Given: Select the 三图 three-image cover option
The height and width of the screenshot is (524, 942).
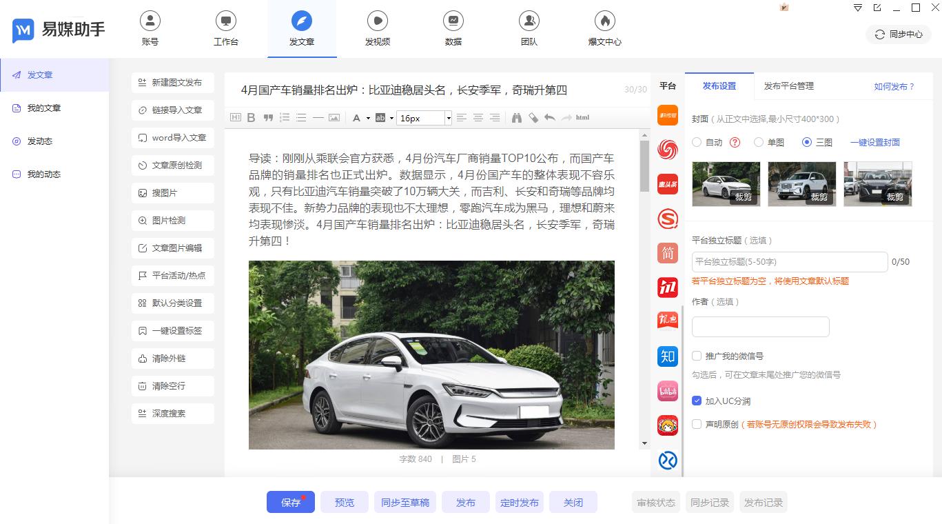Looking at the screenshot, I should coord(806,142).
